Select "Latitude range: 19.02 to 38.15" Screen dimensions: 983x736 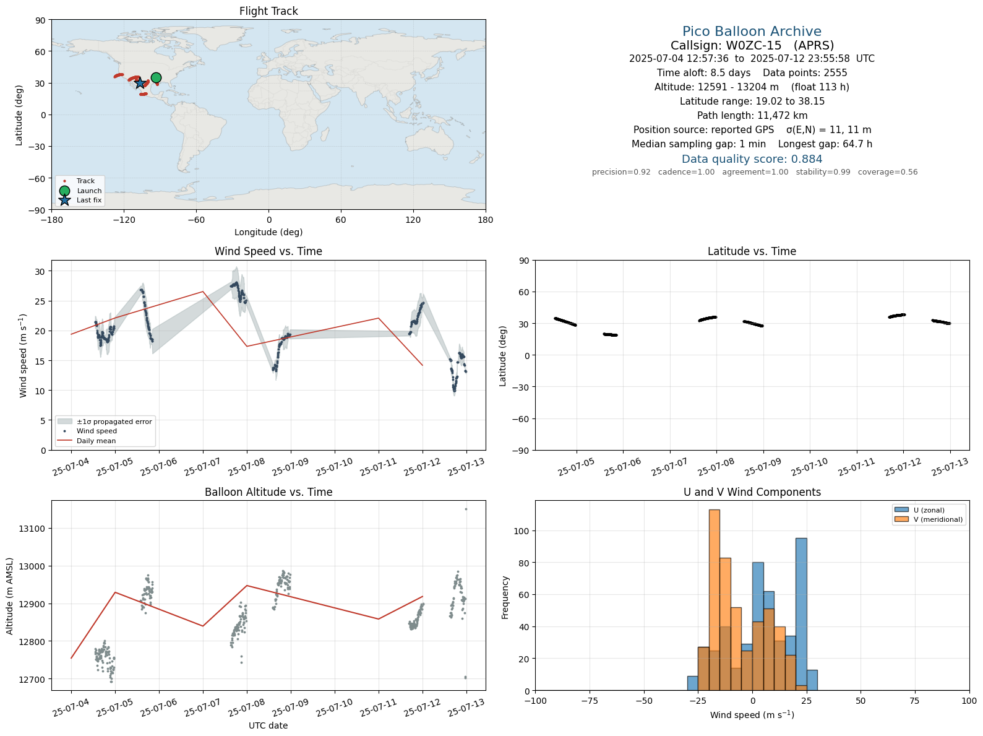click(x=752, y=102)
